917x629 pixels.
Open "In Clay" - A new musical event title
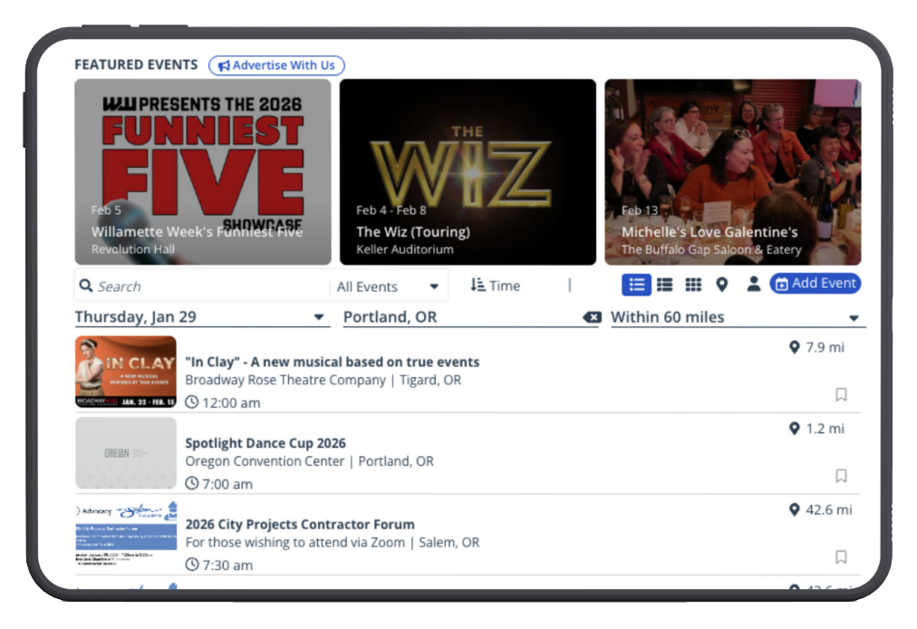(x=333, y=363)
